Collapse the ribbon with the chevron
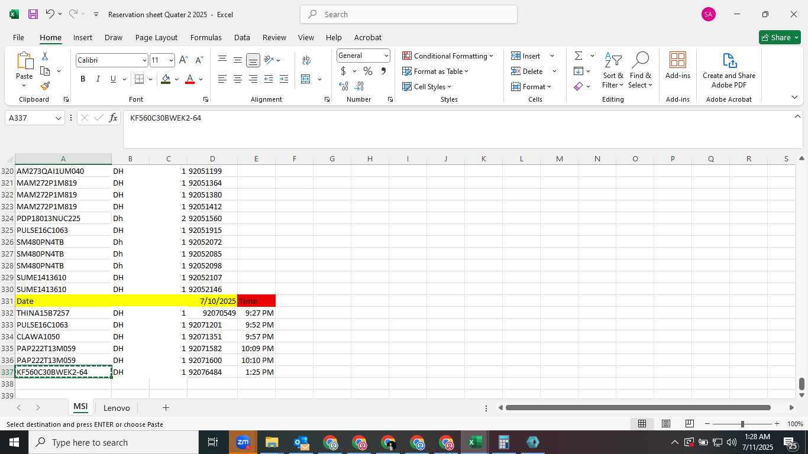The width and height of the screenshot is (808, 454). pyautogui.click(x=794, y=97)
